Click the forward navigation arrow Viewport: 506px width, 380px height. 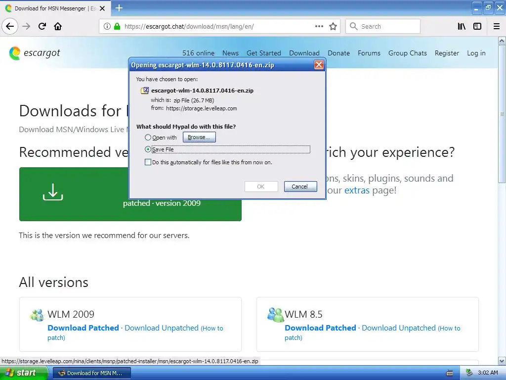[26, 26]
